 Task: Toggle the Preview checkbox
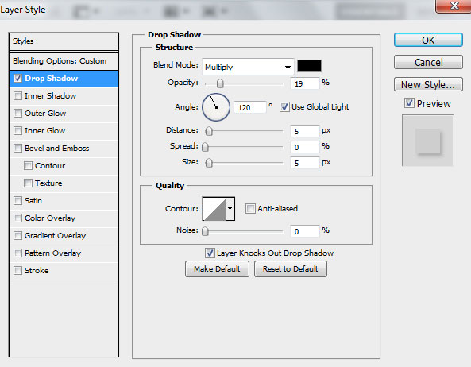(409, 103)
